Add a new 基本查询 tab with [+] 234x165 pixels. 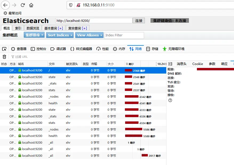(x=61, y=28)
